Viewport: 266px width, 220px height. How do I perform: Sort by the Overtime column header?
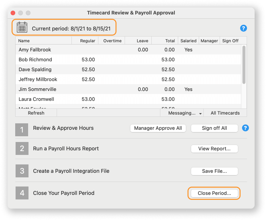coord(112,41)
